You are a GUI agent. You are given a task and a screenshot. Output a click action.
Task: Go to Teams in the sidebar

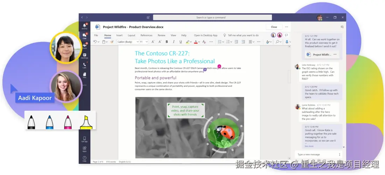tap(84, 46)
